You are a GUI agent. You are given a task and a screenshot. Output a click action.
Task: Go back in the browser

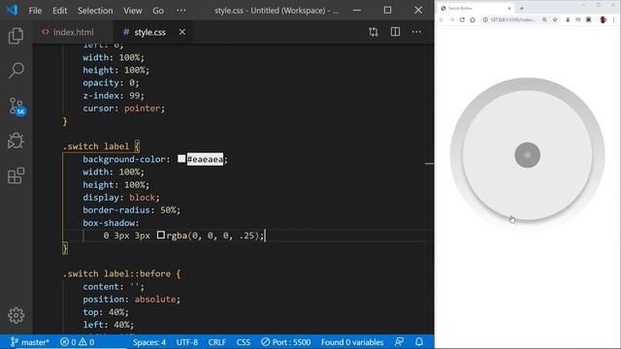coord(441,19)
